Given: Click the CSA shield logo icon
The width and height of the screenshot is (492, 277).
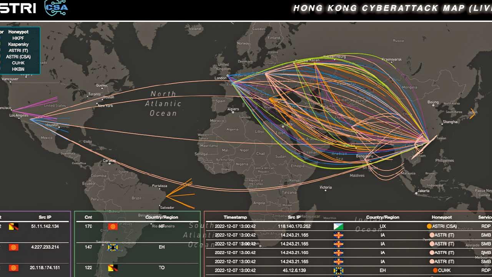Looking at the screenshot, I should [56, 8].
